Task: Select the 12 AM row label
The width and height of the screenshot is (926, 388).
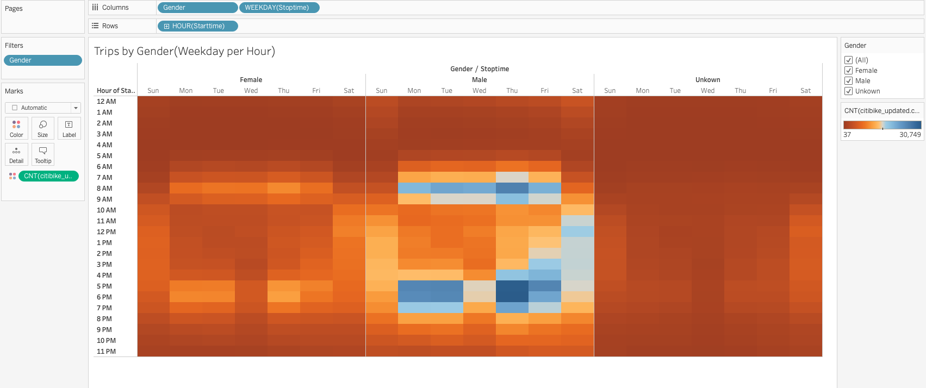Action: [107, 102]
